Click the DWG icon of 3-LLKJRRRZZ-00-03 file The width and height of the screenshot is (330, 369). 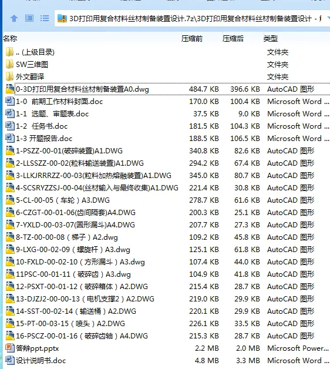10,175
